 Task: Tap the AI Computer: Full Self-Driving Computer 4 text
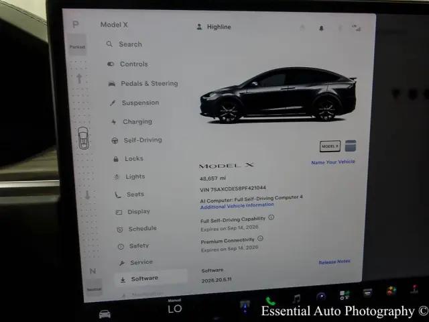click(251, 199)
